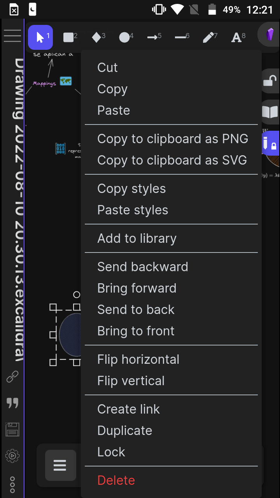Select the Rectangle tool
The image size is (280, 498).
coord(68,37)
